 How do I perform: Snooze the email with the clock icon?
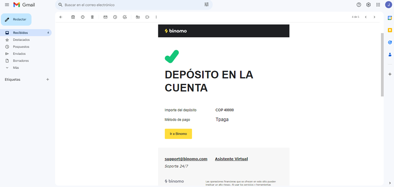click(115, 17)
